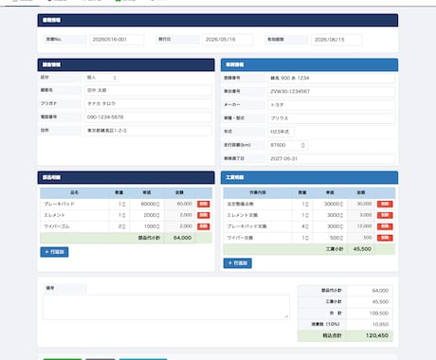Adjust quantity stepper in エレメント交換 row
436x360 pixels.
click(306, 215)
